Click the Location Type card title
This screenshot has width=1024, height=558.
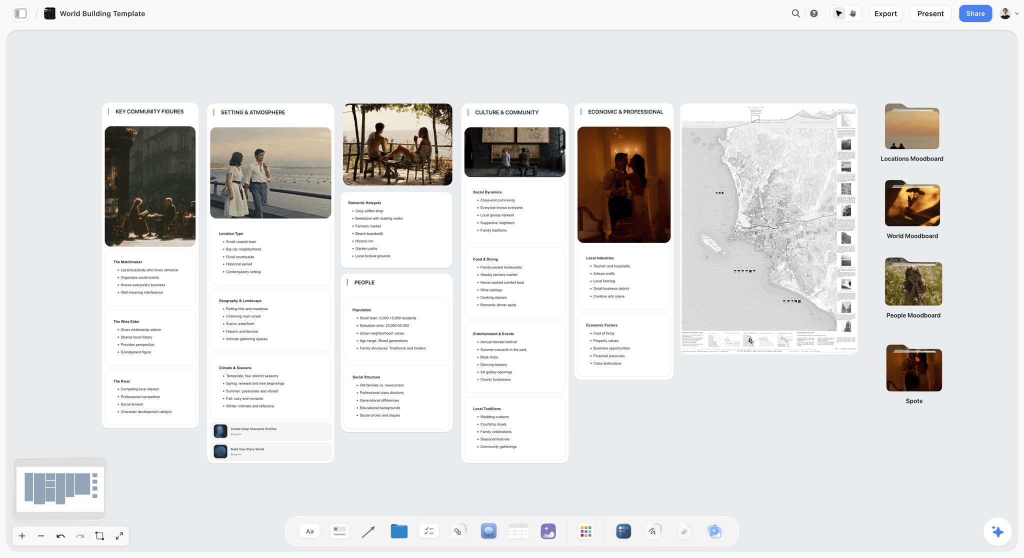[x=231, y=233]
